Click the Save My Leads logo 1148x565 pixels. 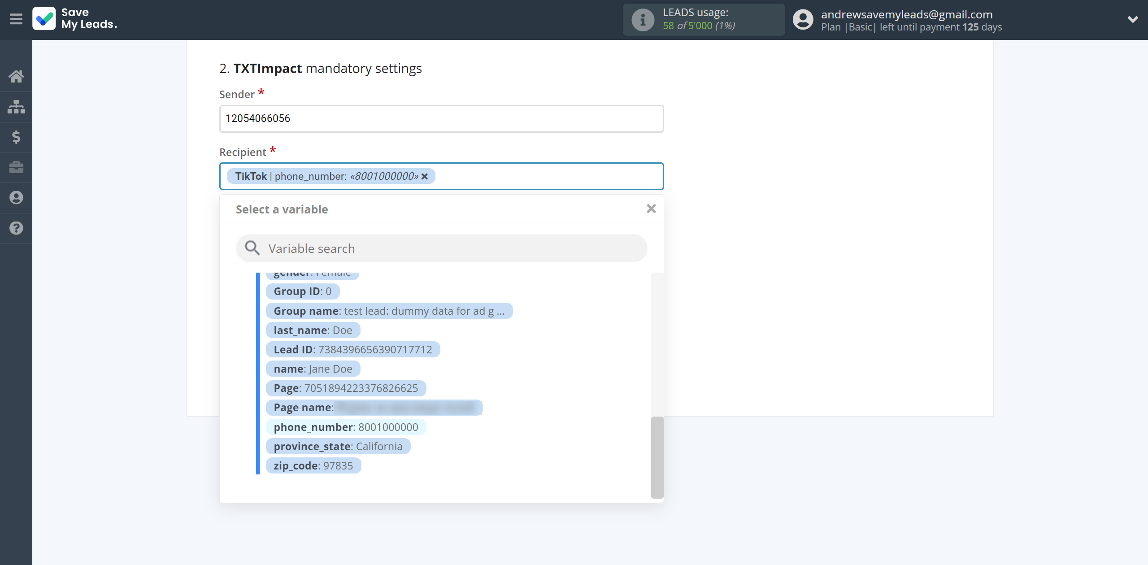(x=75, y=19)
